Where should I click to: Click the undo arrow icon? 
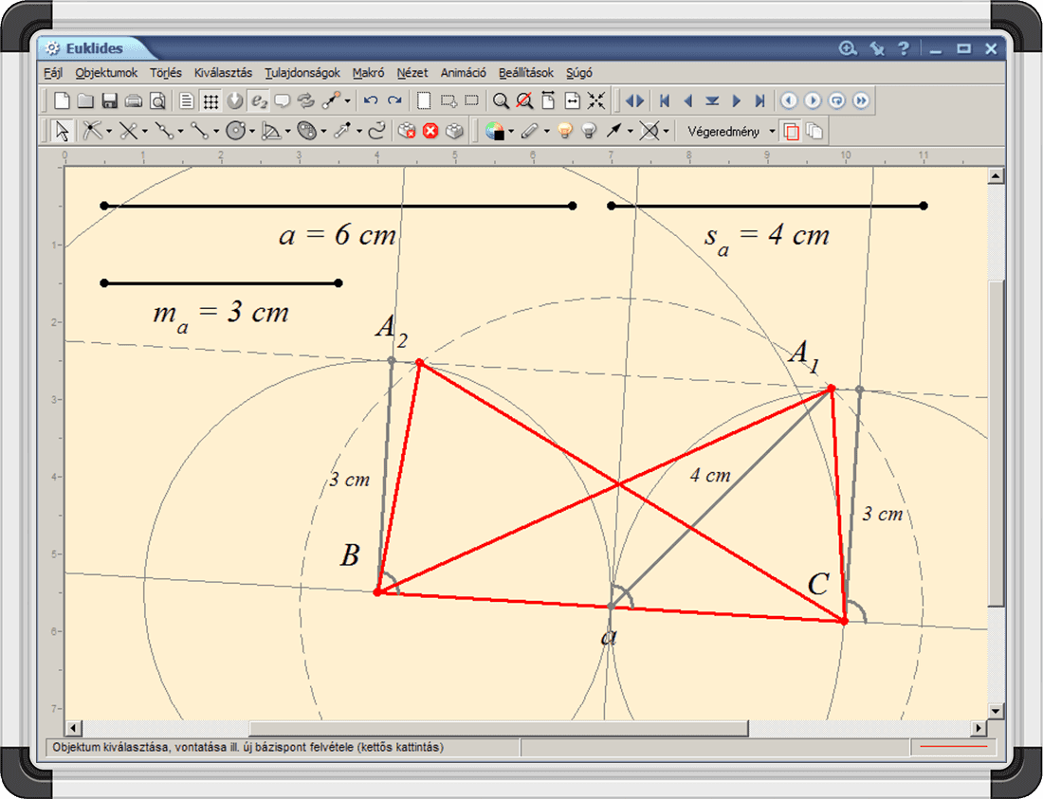pos(371,100)
